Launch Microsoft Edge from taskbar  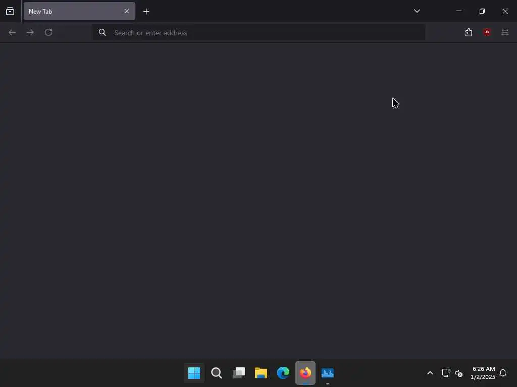coord(283,373)
